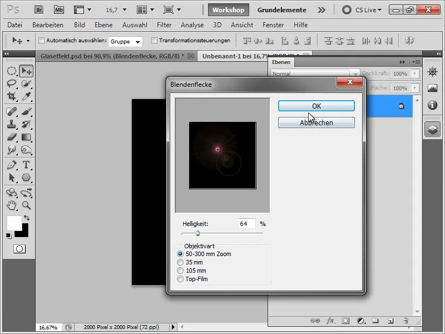
Task: Select 50-300 mm Zoom lens type
Action: pos(180,254)
